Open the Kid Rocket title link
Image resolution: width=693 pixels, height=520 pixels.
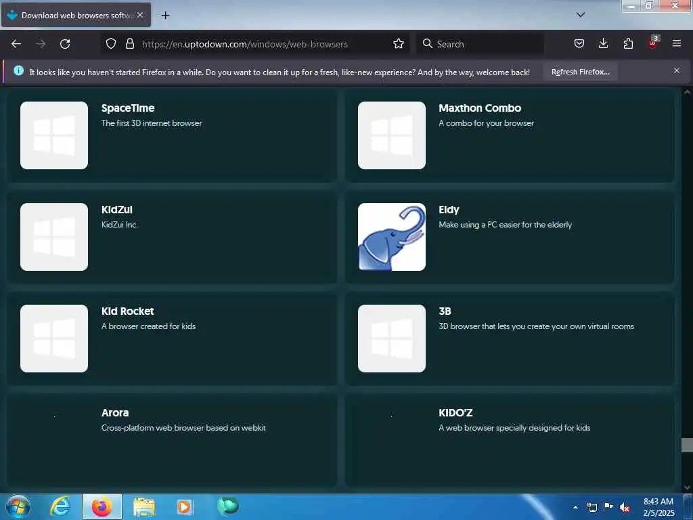tap(127, 311)
